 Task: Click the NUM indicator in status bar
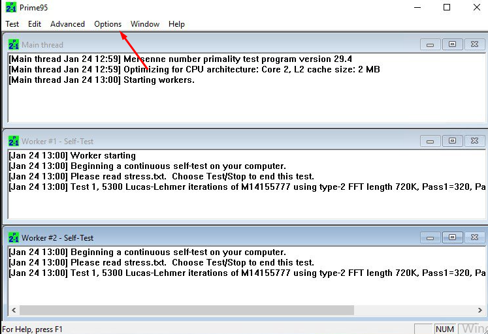click(445, 329)
